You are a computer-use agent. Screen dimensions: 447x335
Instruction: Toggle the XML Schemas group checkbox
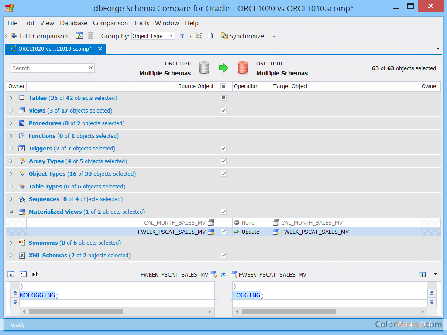[x=223, y=255]
